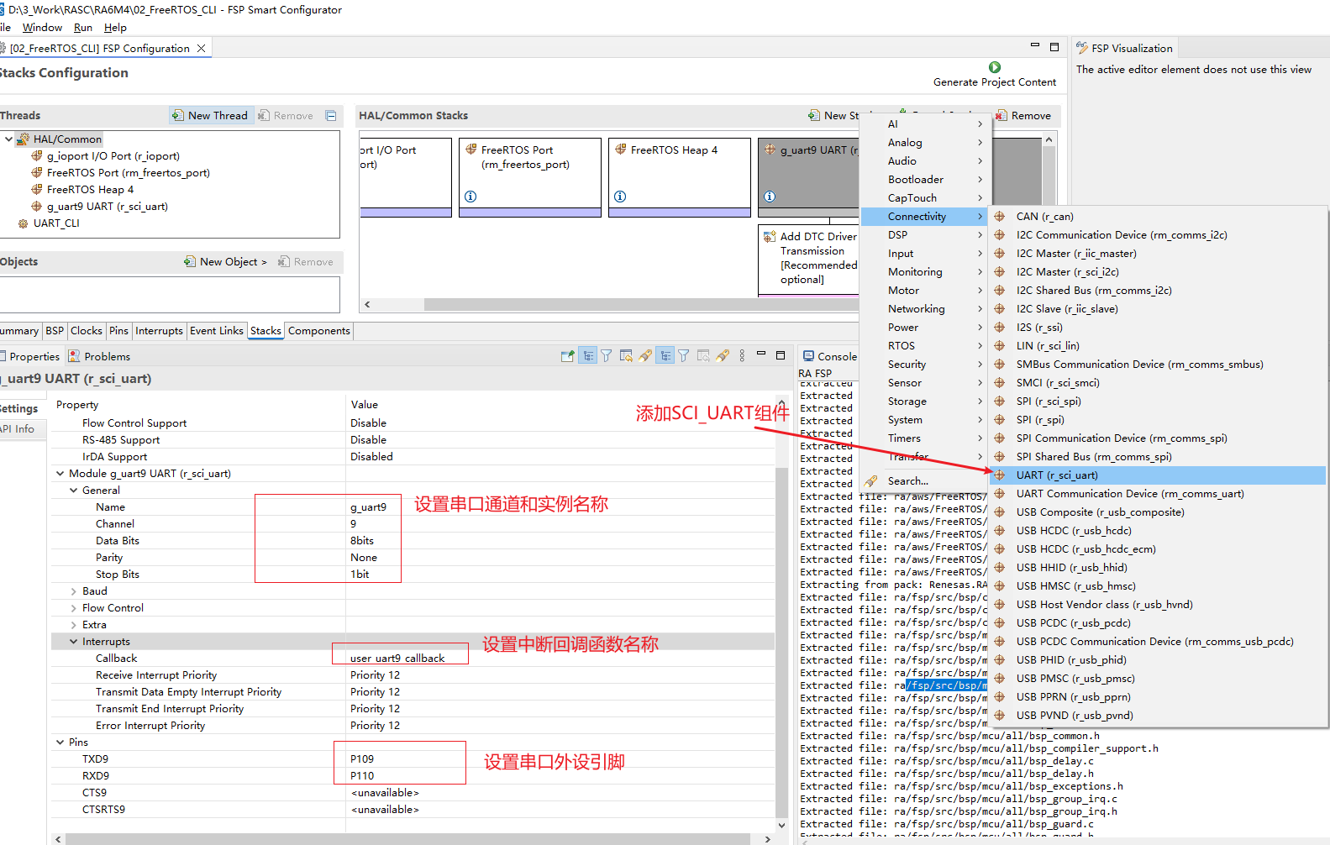
Task: Collapse the HAL/Common tree node
Action: pyautogui.click(x=8, y=139)
